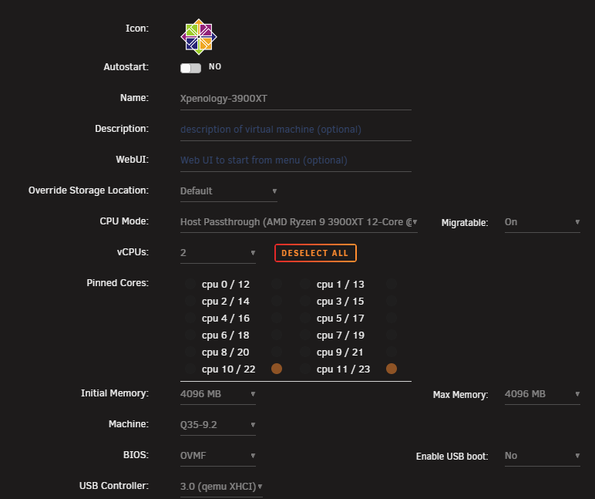Open the Machine type dropdown
Image resolution: width=595 pixels, height=499 pixels.
click(x=218, y=425)
